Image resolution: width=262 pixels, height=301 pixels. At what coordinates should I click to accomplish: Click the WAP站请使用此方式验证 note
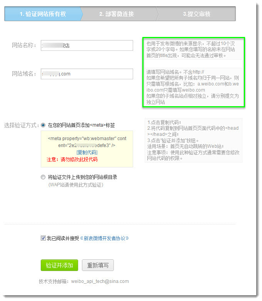76,185
